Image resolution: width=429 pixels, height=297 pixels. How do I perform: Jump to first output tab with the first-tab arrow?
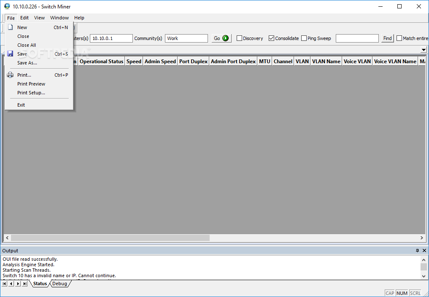tap(4, 284)
